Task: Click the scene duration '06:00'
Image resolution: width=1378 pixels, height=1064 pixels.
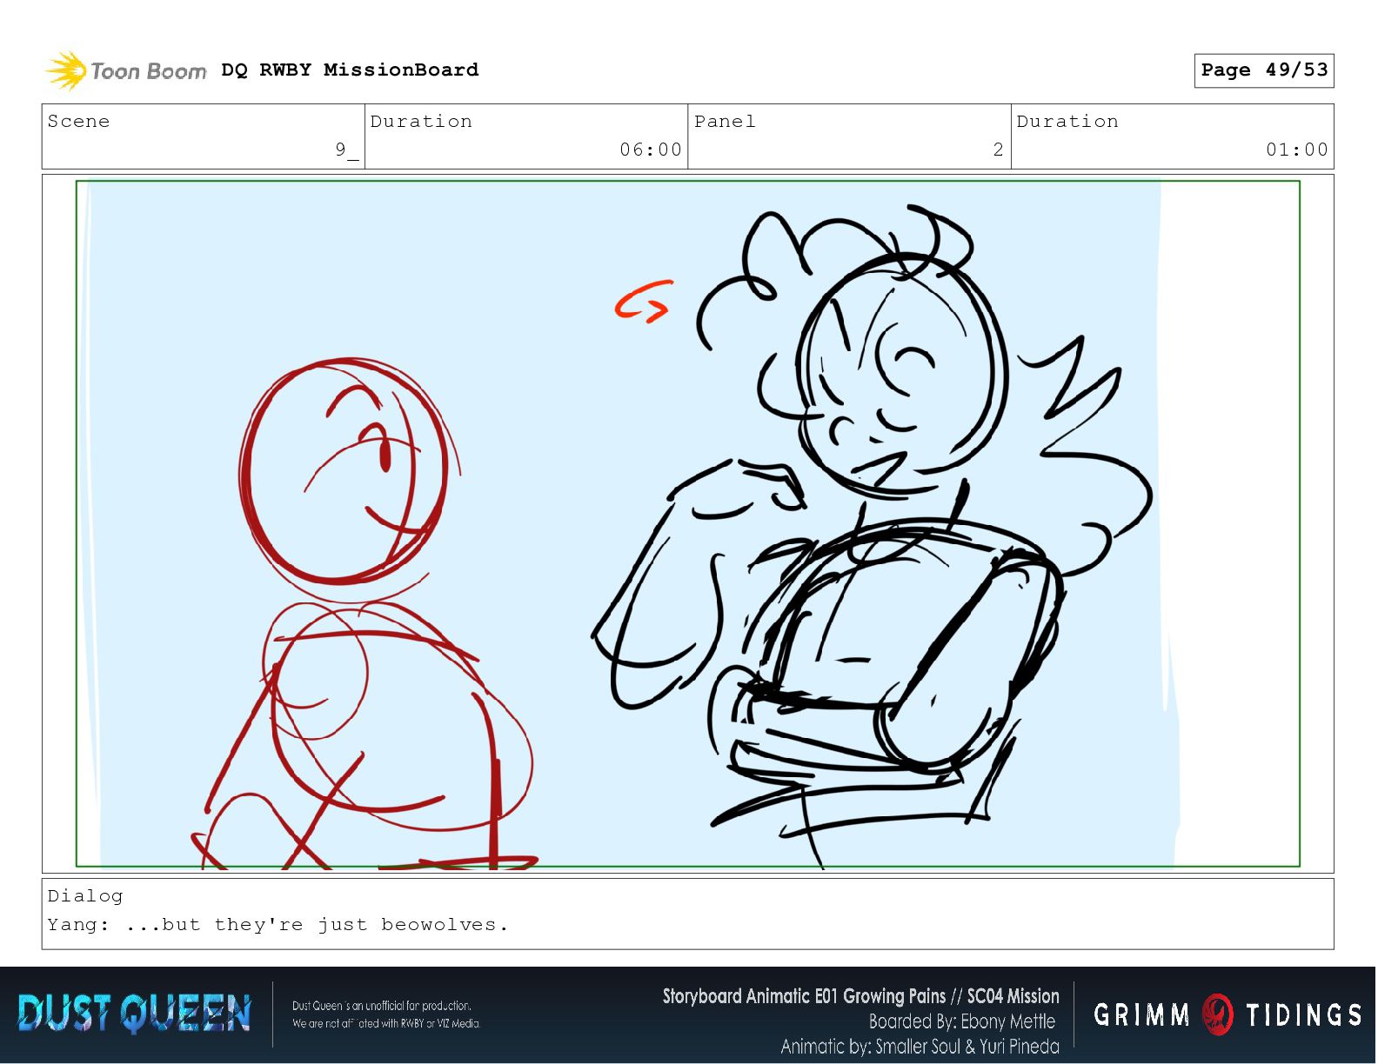Action: tap(651, 150)
